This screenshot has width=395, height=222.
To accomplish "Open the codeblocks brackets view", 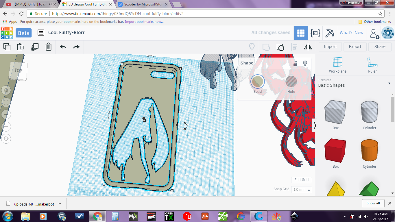I will click(315, 33).
